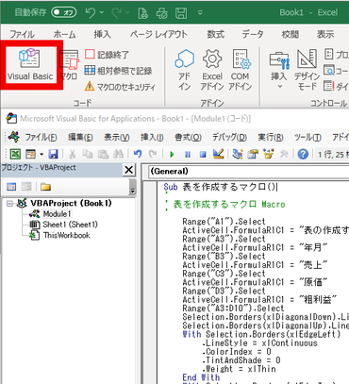Viewport: 349px width, 384px height.
Task: Open the undo history dropdown arrow
Action: tap(102, 12)
